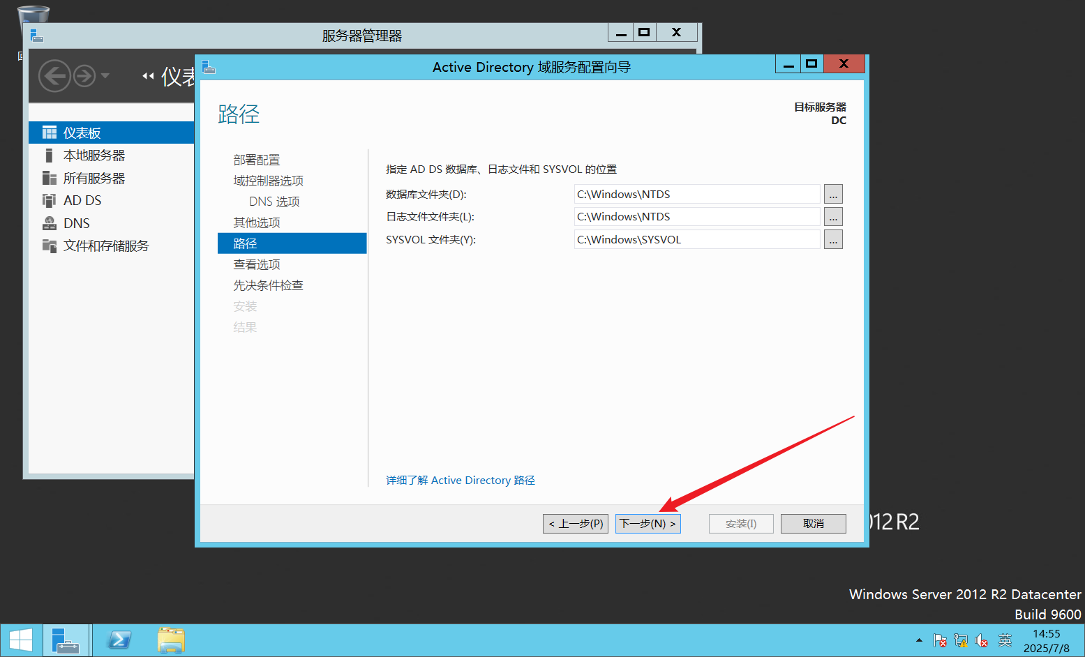Browse for log files folder (日志文件文件夹)
The height and width of the screenshot is (657, 1085).
point(833,217)
